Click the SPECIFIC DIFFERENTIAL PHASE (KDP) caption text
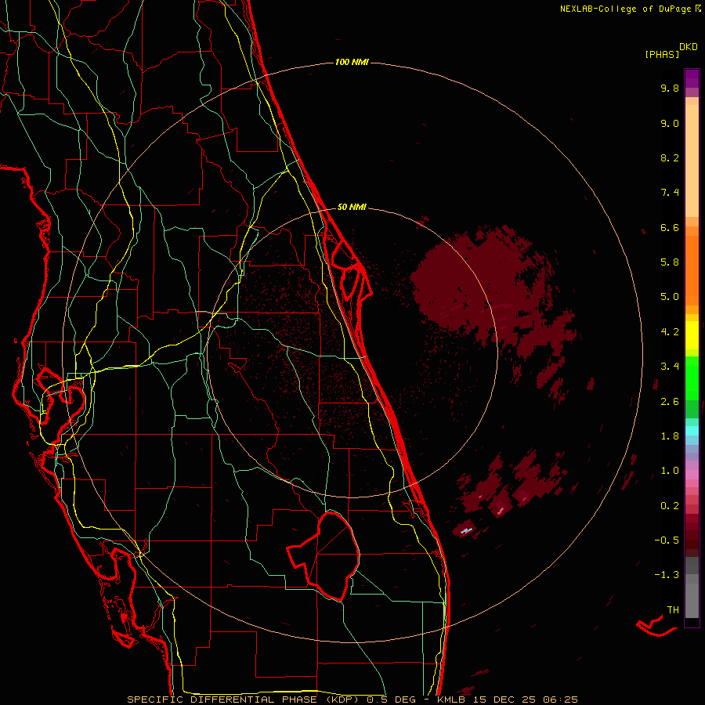The height and width of the screenshot is (705, 705). [245, 700]
